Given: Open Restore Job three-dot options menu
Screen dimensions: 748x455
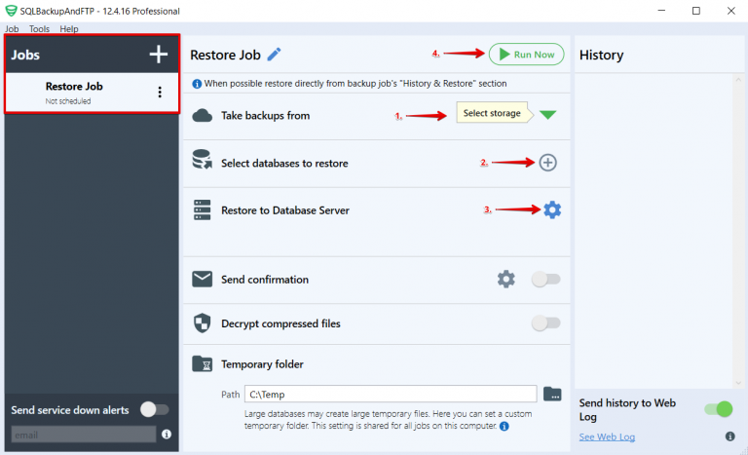Looking at the screenshot, I should point(160,93).
